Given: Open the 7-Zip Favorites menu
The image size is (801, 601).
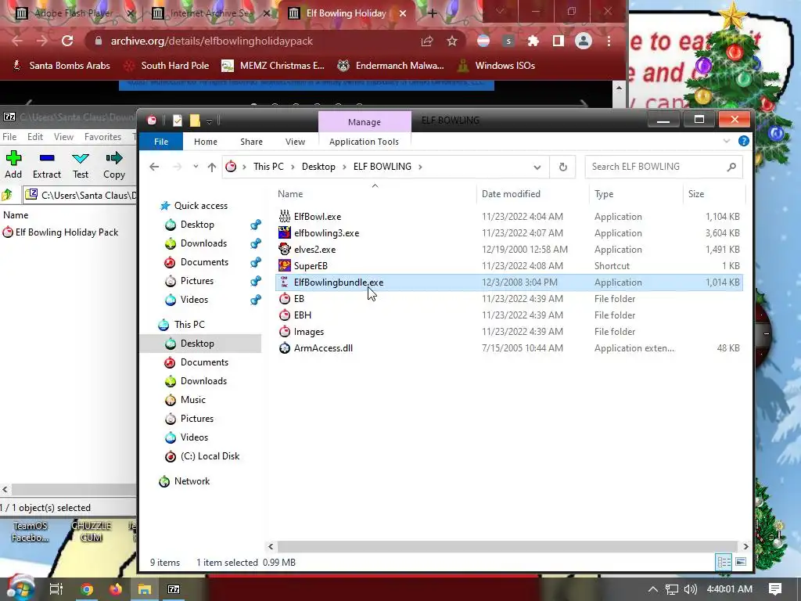Looking at the screenshot, I should coord(102,137).
